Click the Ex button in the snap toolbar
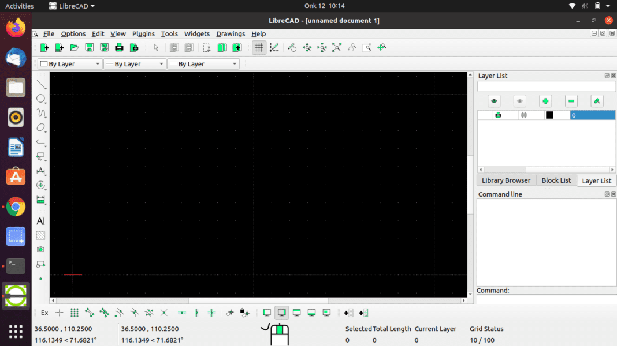This screenshot has height=346, width=617. pos(44,313)
